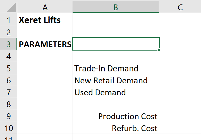The height and width of the screenshot is (140, 201).
Task: Select row 2 header
Action: tap(8, 32)
